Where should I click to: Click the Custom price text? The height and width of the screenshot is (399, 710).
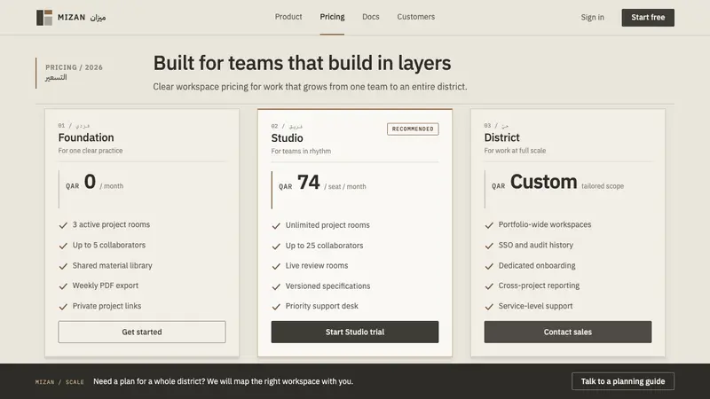point(543,182)
